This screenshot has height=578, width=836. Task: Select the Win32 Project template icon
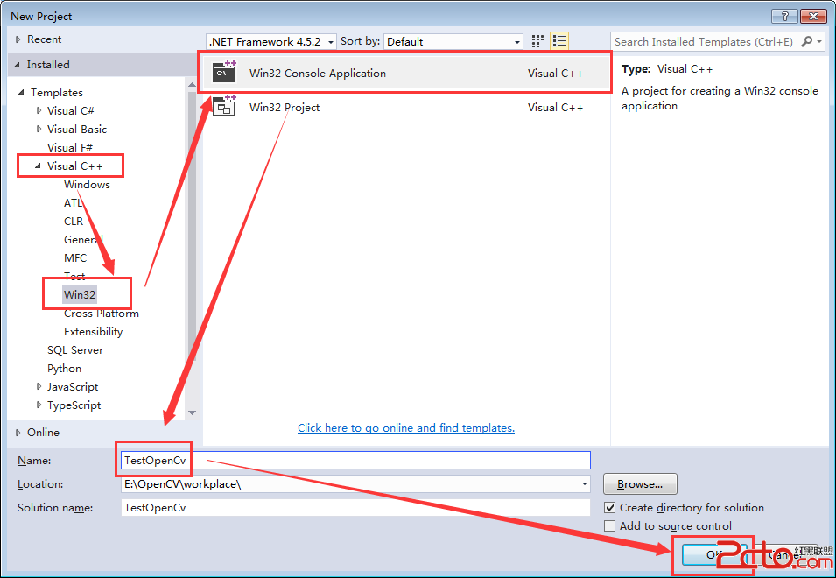pyautogui.click(x=224, y=106)
